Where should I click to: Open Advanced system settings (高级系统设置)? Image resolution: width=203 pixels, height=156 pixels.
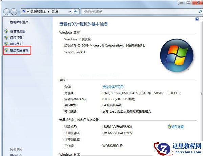click(x=19, y=50)
